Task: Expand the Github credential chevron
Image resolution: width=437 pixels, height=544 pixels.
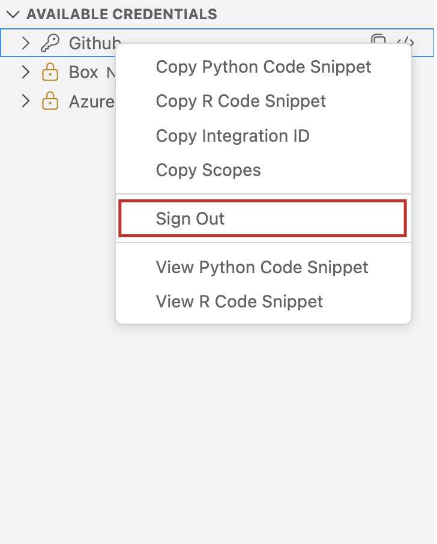Action: click(x=25, y=43)
